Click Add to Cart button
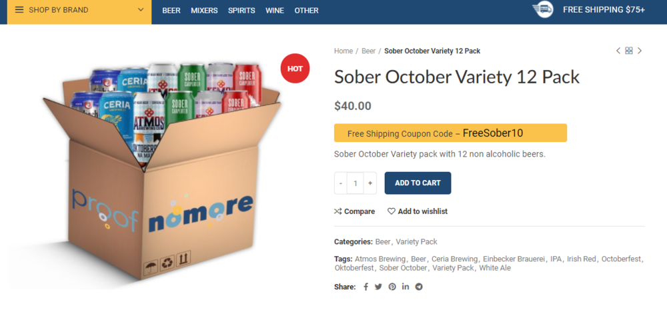This screenshot has height=318, width=667. [x=418, y=183]
